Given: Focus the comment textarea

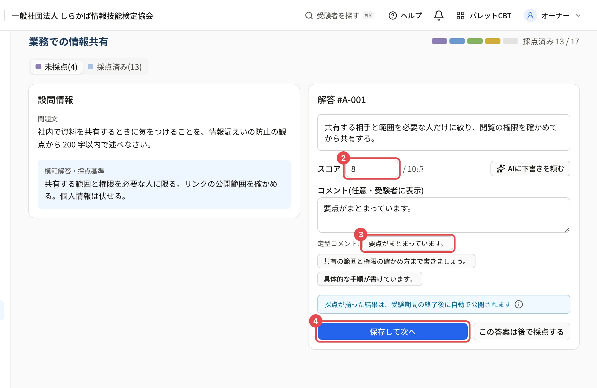Looking at the screenshot, I should [444, 215].
